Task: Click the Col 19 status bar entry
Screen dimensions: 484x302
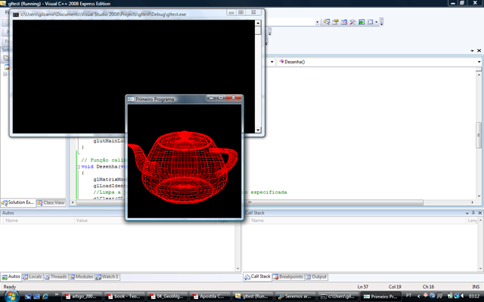Action: coord(395,287)
